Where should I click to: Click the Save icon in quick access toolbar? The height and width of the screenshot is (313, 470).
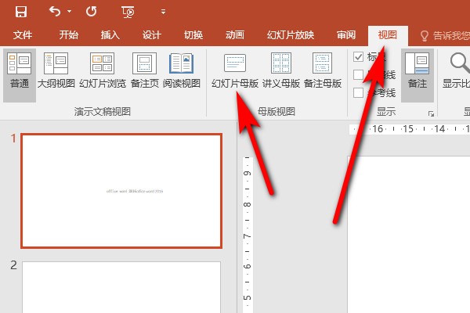(x=21, y=12)
